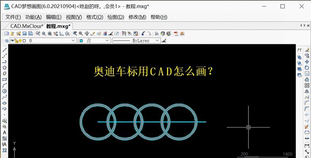Screen dimensions: 311x158
Task: Open the 视图(V) menu
Action: 74,17
